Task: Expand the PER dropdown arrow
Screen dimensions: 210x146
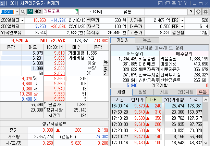Action: (x=182, y=26)
